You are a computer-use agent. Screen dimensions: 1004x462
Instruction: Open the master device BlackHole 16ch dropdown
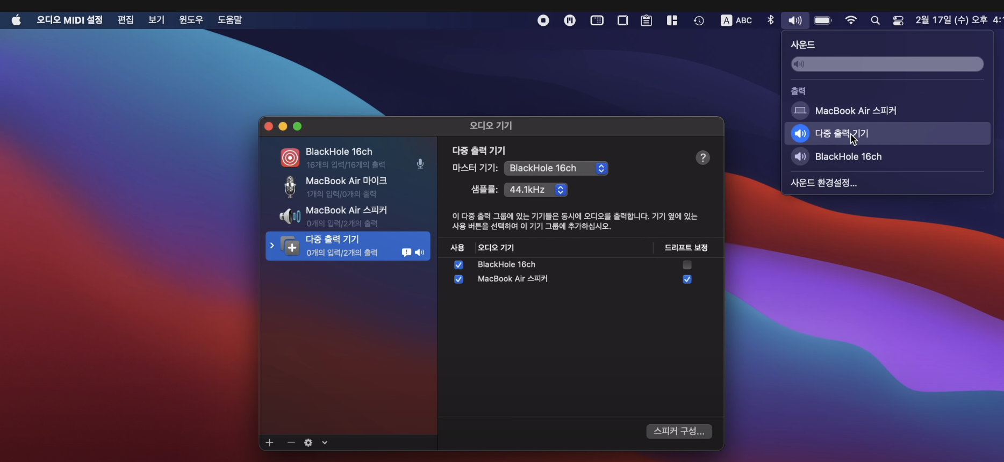(556, 168)
